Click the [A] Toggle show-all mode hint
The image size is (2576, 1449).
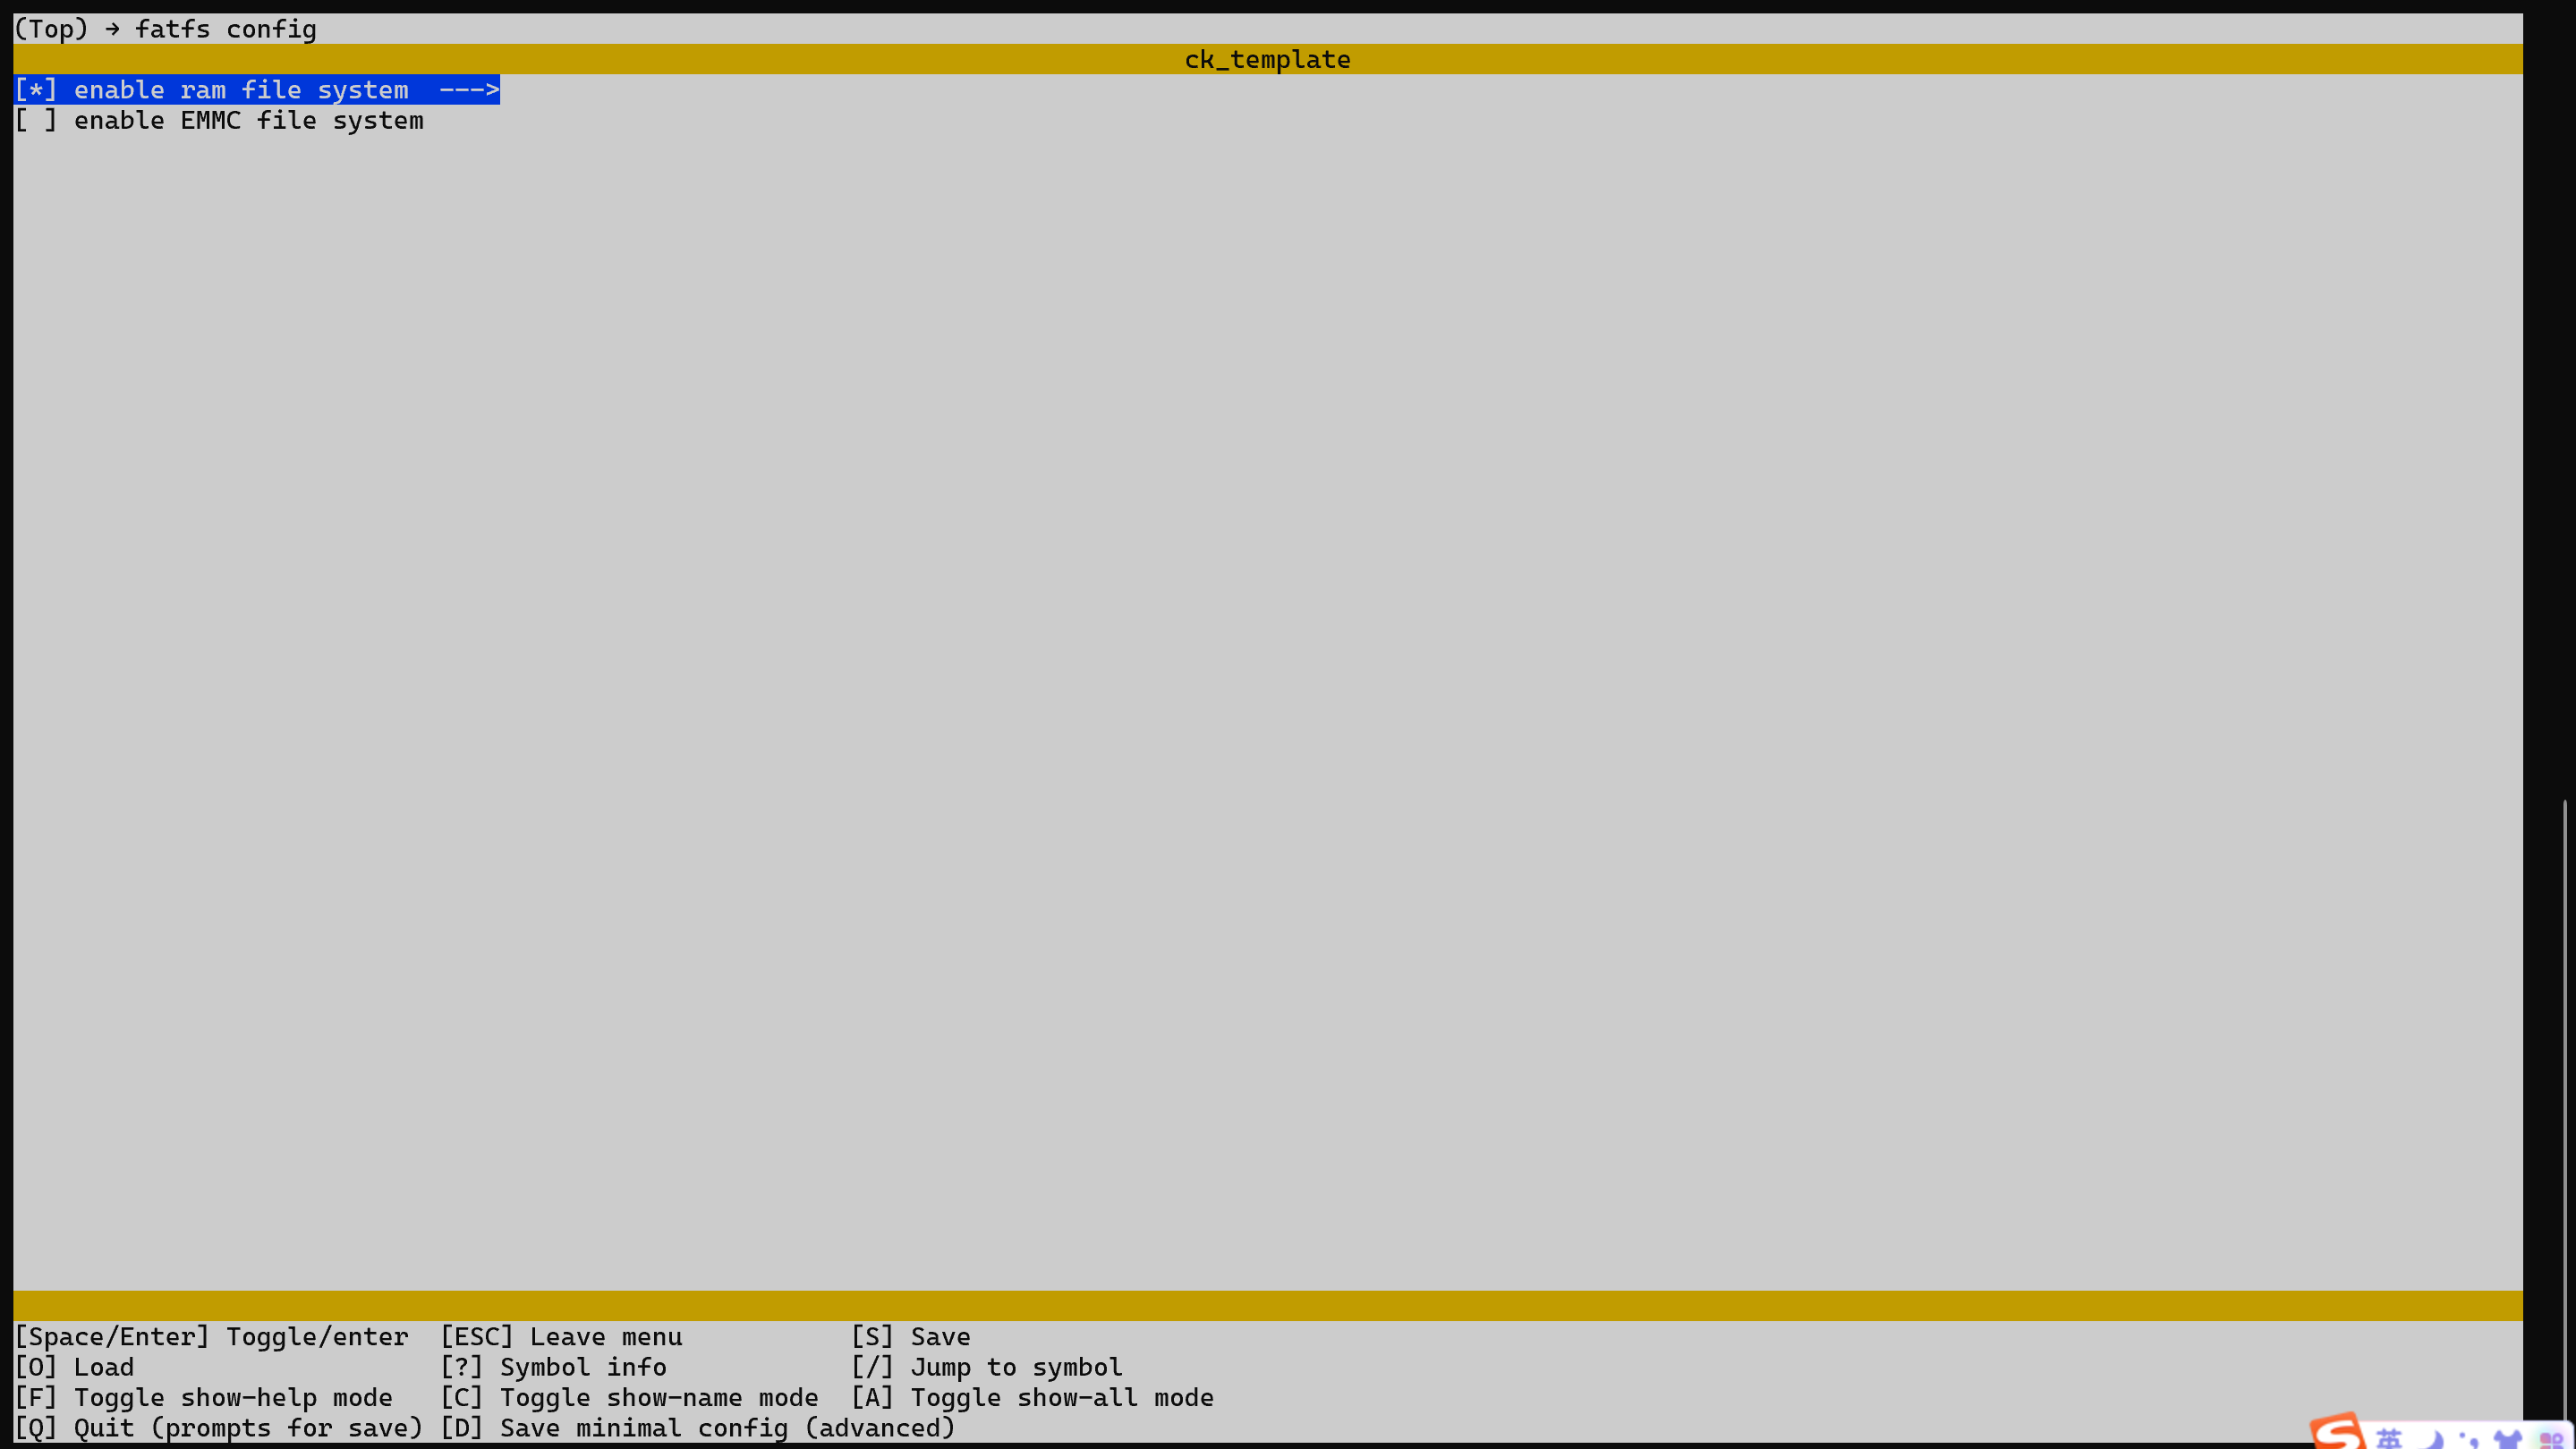coord(1033,1397)
